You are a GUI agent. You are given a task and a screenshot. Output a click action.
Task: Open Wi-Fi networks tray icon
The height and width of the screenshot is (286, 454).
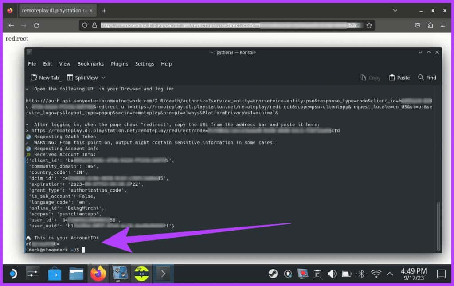pos(376,274)
